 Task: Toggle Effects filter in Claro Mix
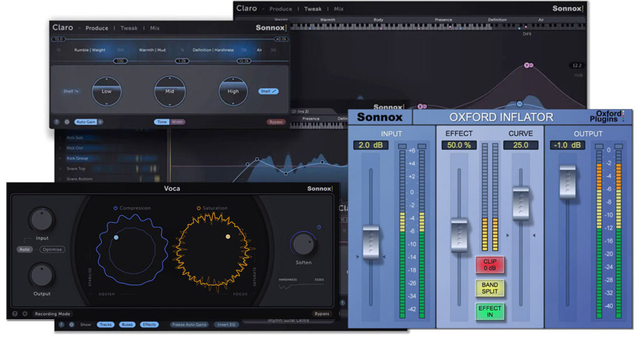pos(149,324)
